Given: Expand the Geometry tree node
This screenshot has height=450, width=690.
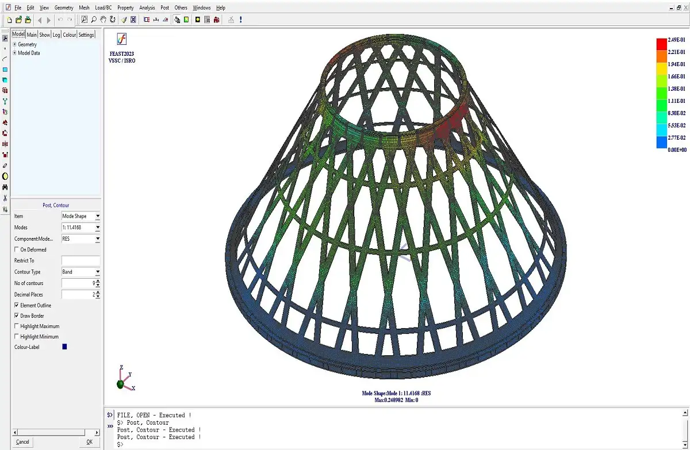Looking at the screenshot, I should point(14,44).
